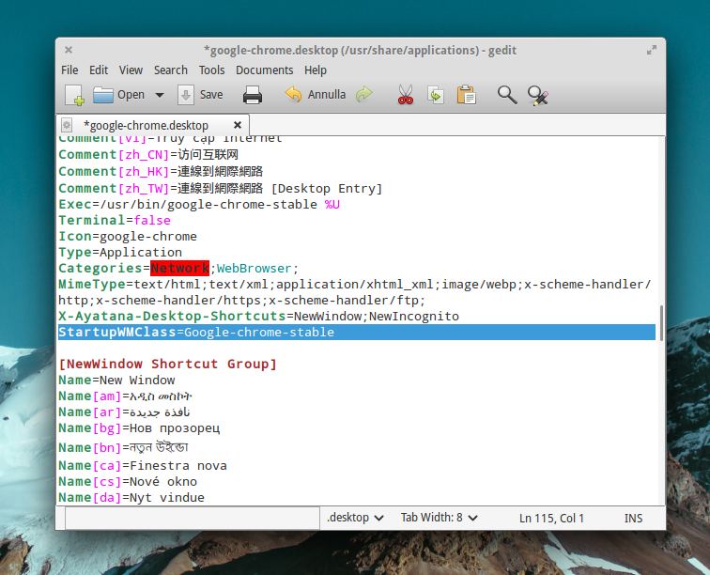Click the Terminal=false line
This screenshot has height=575, width=710.
[x=115, y=220]
